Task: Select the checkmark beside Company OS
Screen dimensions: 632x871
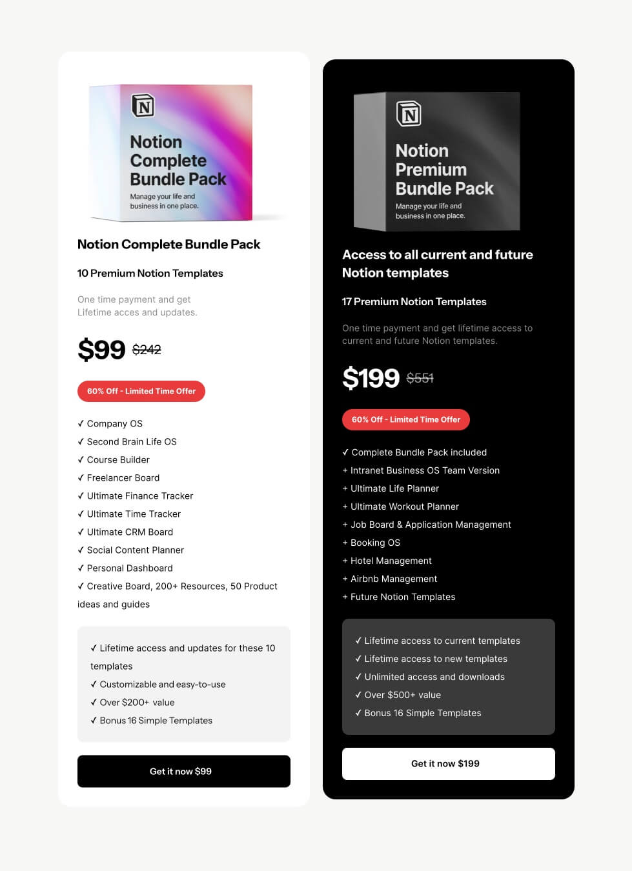Action: click(x=81, y=423)
